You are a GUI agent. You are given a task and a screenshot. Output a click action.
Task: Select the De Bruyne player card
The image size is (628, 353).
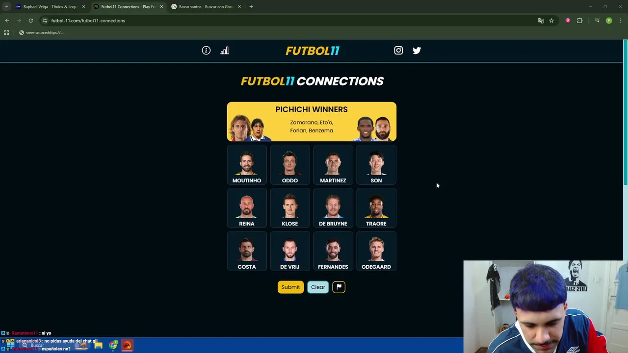click(x=333, y=208)
